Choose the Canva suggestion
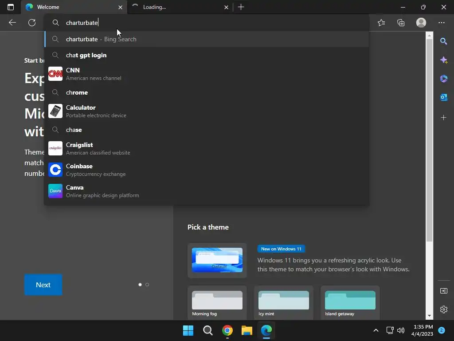The image size is (454, 341). (x=207, y=191)
